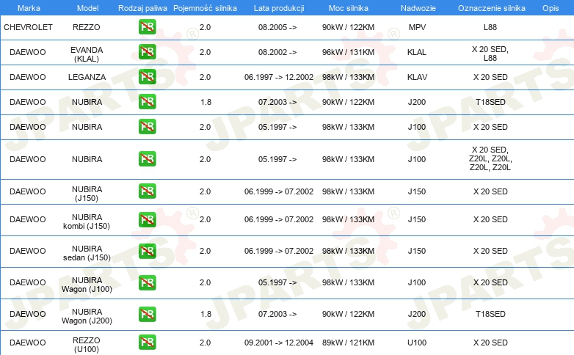Click the J200 cell in NUBIRA Wagon (J200) row
The width and height of the screenshot is (574, 355).
coord(417,314)
